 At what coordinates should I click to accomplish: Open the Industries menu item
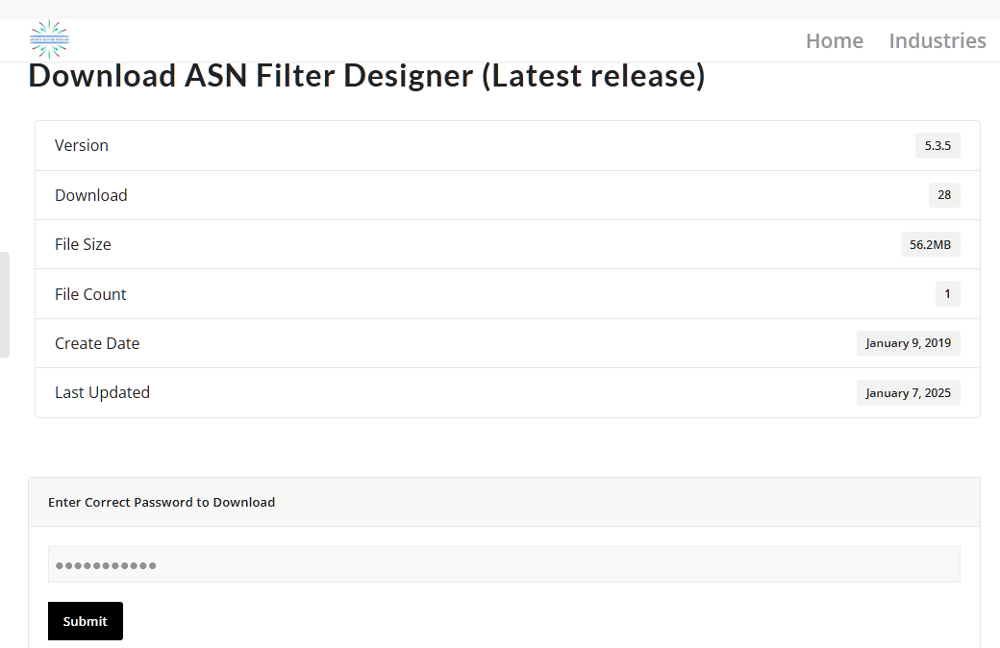(x=937, y=40)
